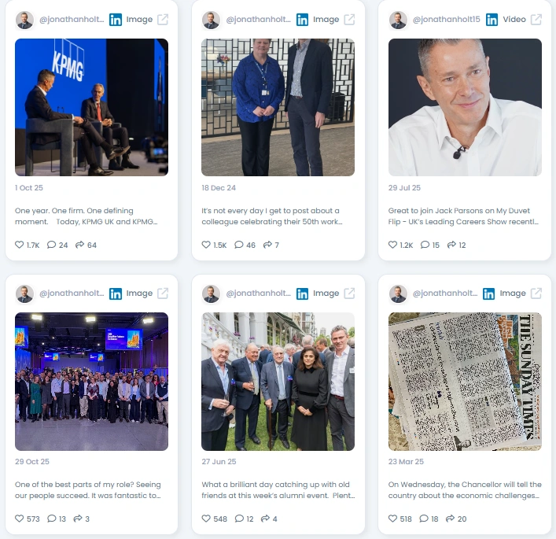Viewport: 556px width, 539px height.
Task: Open post text about the Chancellor on Wednesday
Action: [465, 490]
